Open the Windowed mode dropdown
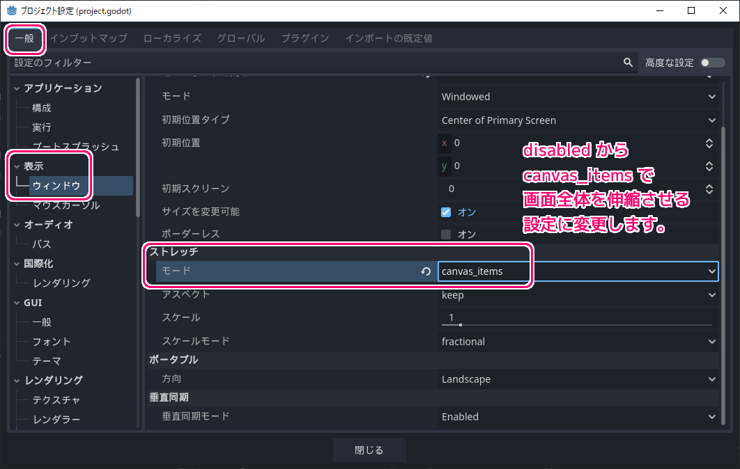This screenshot has width=740, height=469. pyautogui.click(x=578, y=97)
